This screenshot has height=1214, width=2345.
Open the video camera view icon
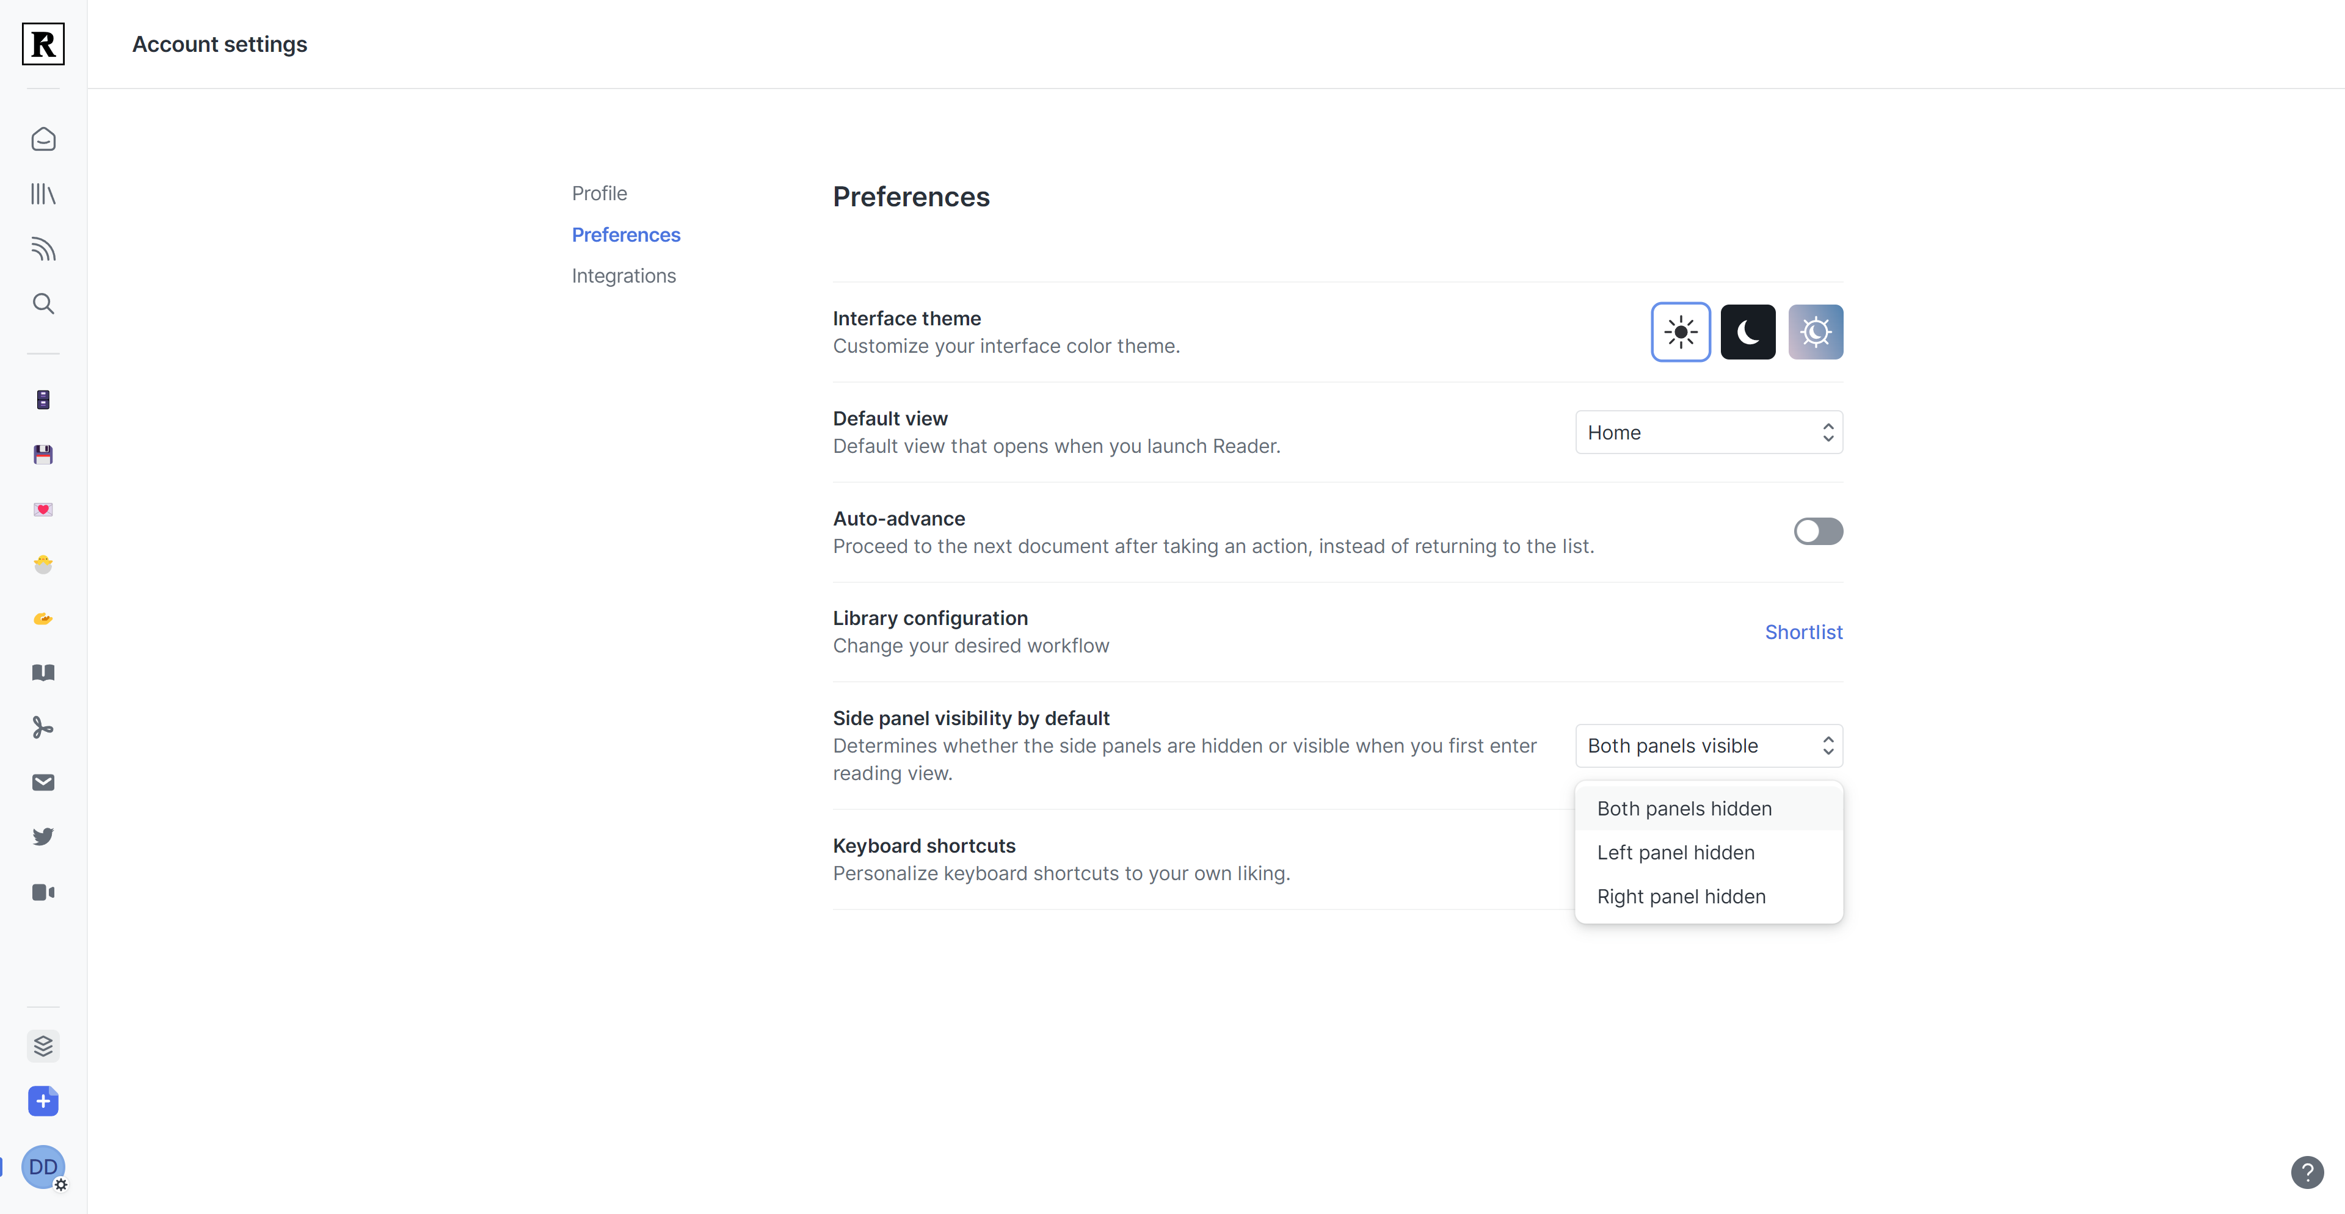tap(43, 892)
